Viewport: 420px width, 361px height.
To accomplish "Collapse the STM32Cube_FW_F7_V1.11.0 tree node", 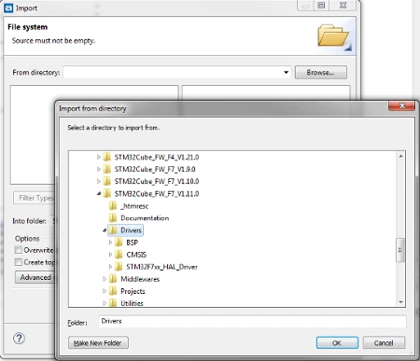I will (x=99, y=193).
